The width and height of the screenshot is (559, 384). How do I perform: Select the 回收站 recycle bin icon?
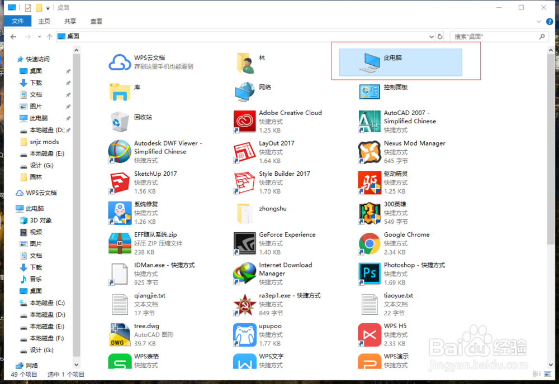(120, 122)
